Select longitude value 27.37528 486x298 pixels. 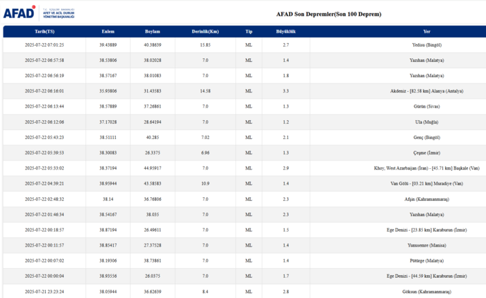point(153,245)
